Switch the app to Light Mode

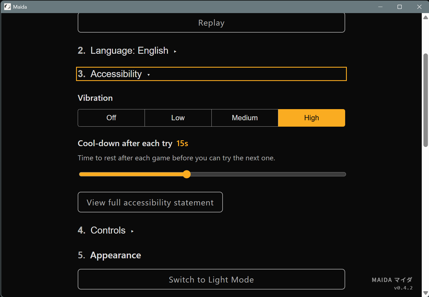pyautogui.click(x=211, y=279)
